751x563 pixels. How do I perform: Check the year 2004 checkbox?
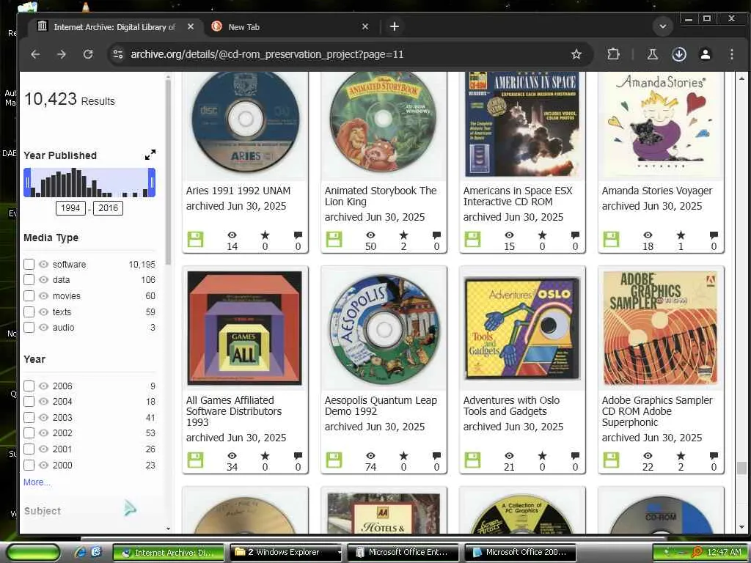pyautogui.click(x=29, y=401)
